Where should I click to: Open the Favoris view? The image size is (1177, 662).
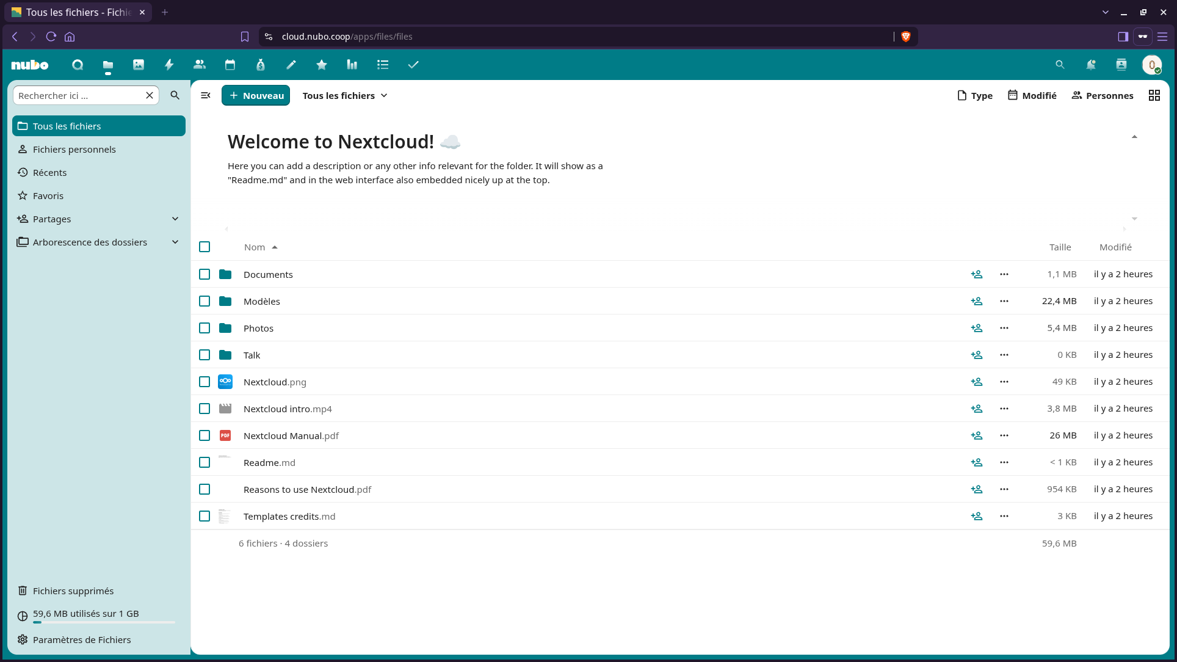[x=99, y=195]
